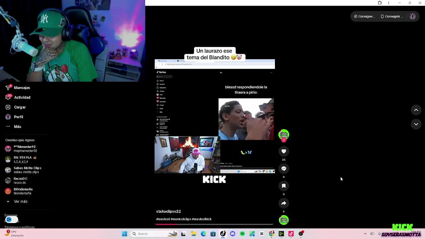
Task: Open File Explorer from taskbar
Action: tap(194, 234)
